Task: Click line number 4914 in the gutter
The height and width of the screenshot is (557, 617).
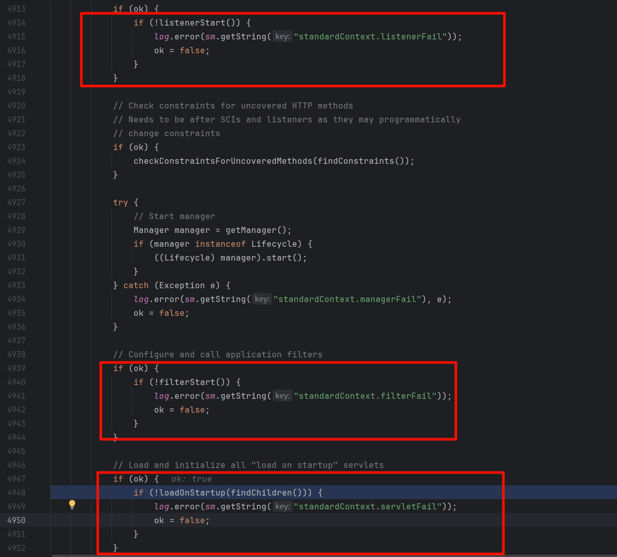Action: (x=16, y=23)
